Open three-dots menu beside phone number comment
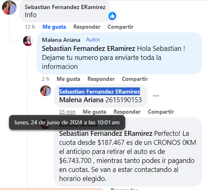211x190 pixels. [x=156, y=96]
